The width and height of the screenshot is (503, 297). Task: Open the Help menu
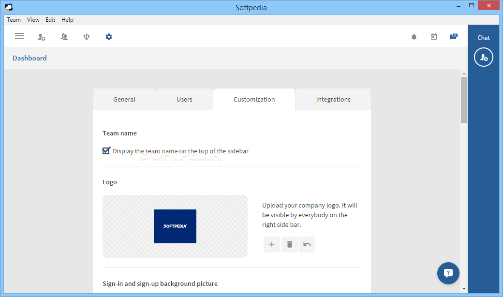pos(67,20)
